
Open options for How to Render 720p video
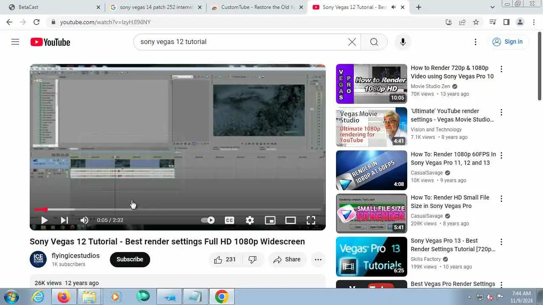coord(501,69)
